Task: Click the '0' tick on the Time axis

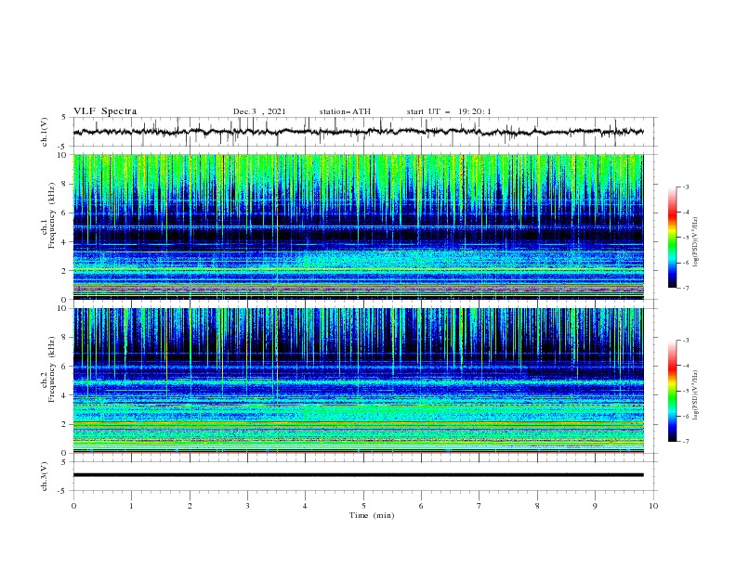Action: click(73, 507)
